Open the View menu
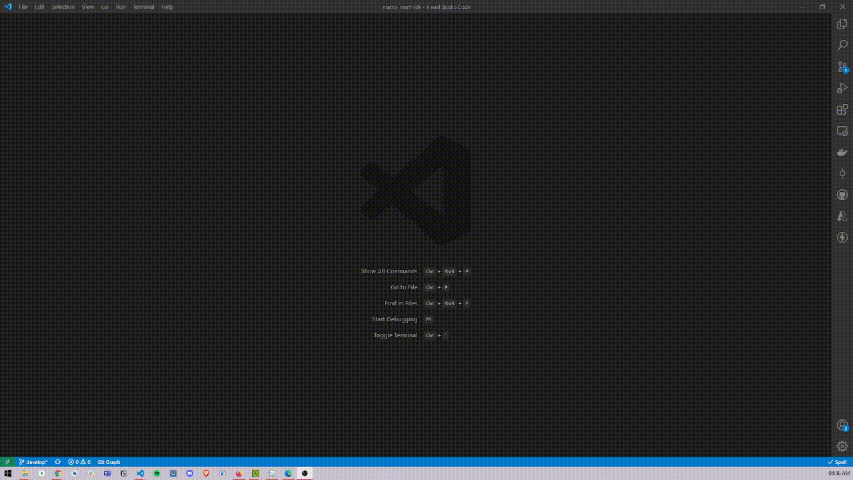853x480 pixels. 88,7
